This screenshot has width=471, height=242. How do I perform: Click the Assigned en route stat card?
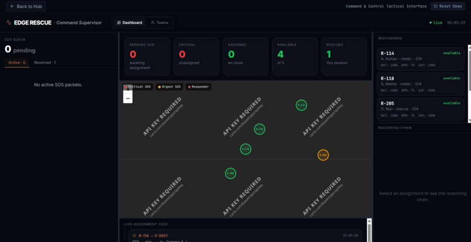[x=245, y=57]
